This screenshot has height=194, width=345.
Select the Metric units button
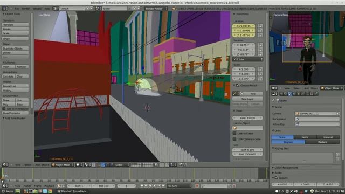pyautogui.click(x=305, y=137)
